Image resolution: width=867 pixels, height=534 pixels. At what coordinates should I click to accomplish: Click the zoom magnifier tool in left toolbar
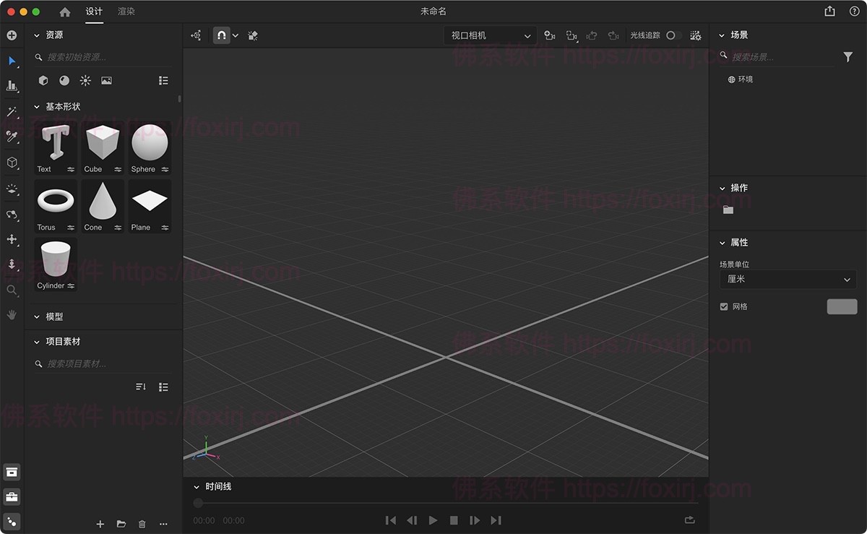[x=12, y=290]
